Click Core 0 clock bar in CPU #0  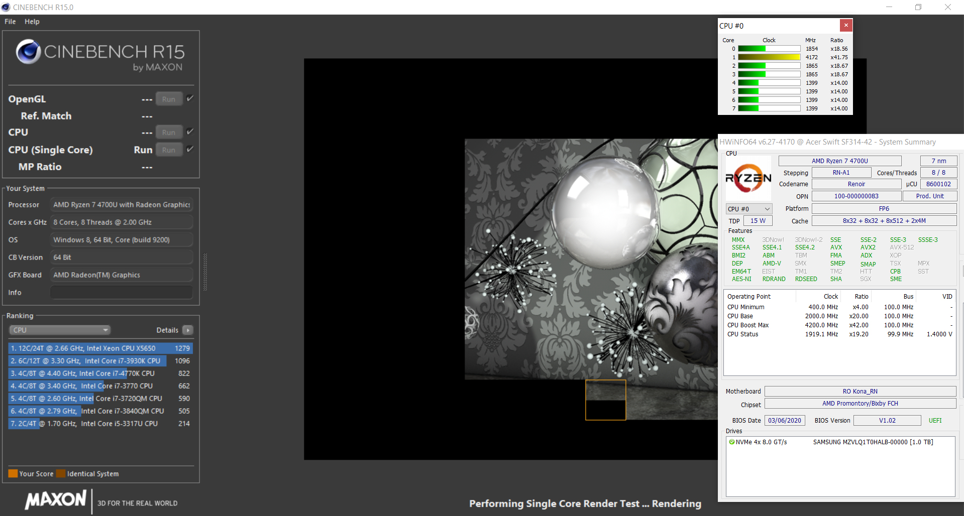click(x=769, y=49)
